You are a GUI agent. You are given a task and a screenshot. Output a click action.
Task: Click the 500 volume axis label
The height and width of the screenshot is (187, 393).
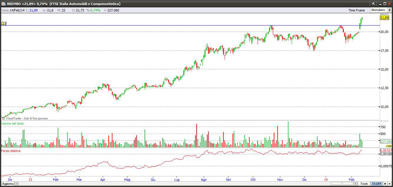point(383,134)
